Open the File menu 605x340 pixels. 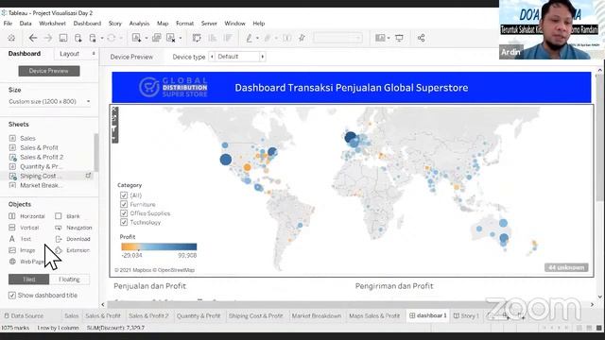8,23
